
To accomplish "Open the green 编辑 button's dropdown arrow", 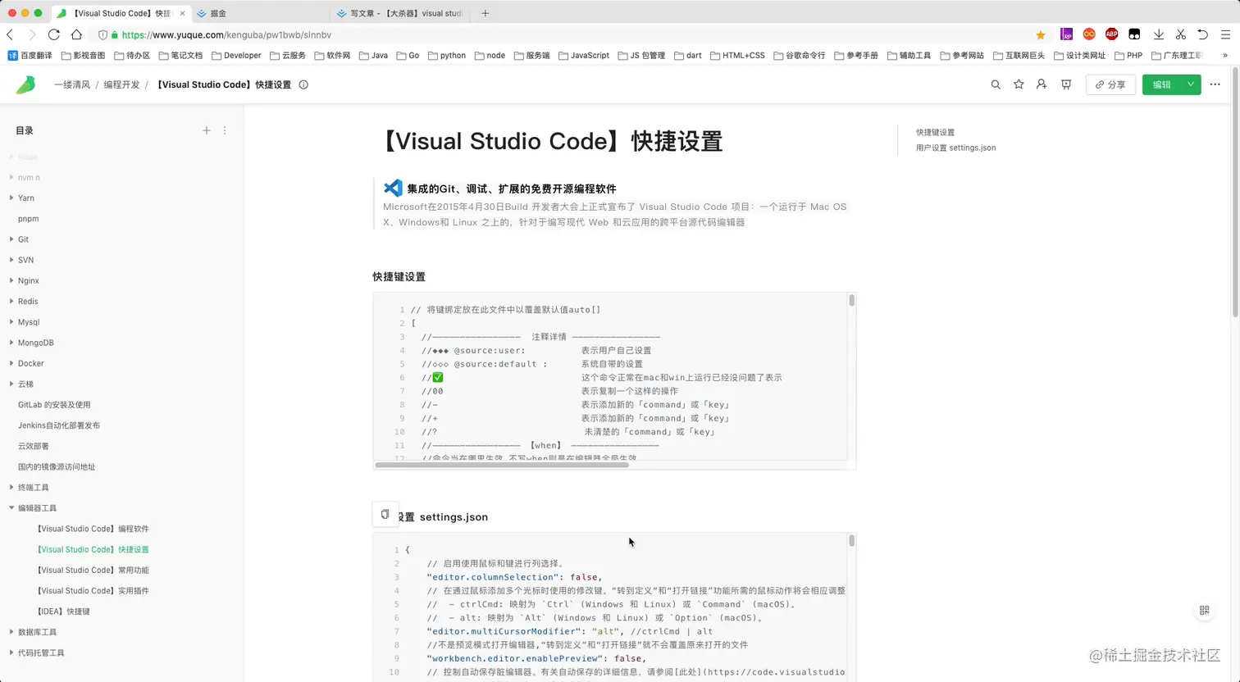I will tap(1192, 84).
